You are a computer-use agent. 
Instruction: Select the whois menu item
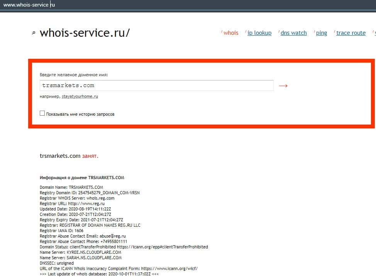point(231,33)
